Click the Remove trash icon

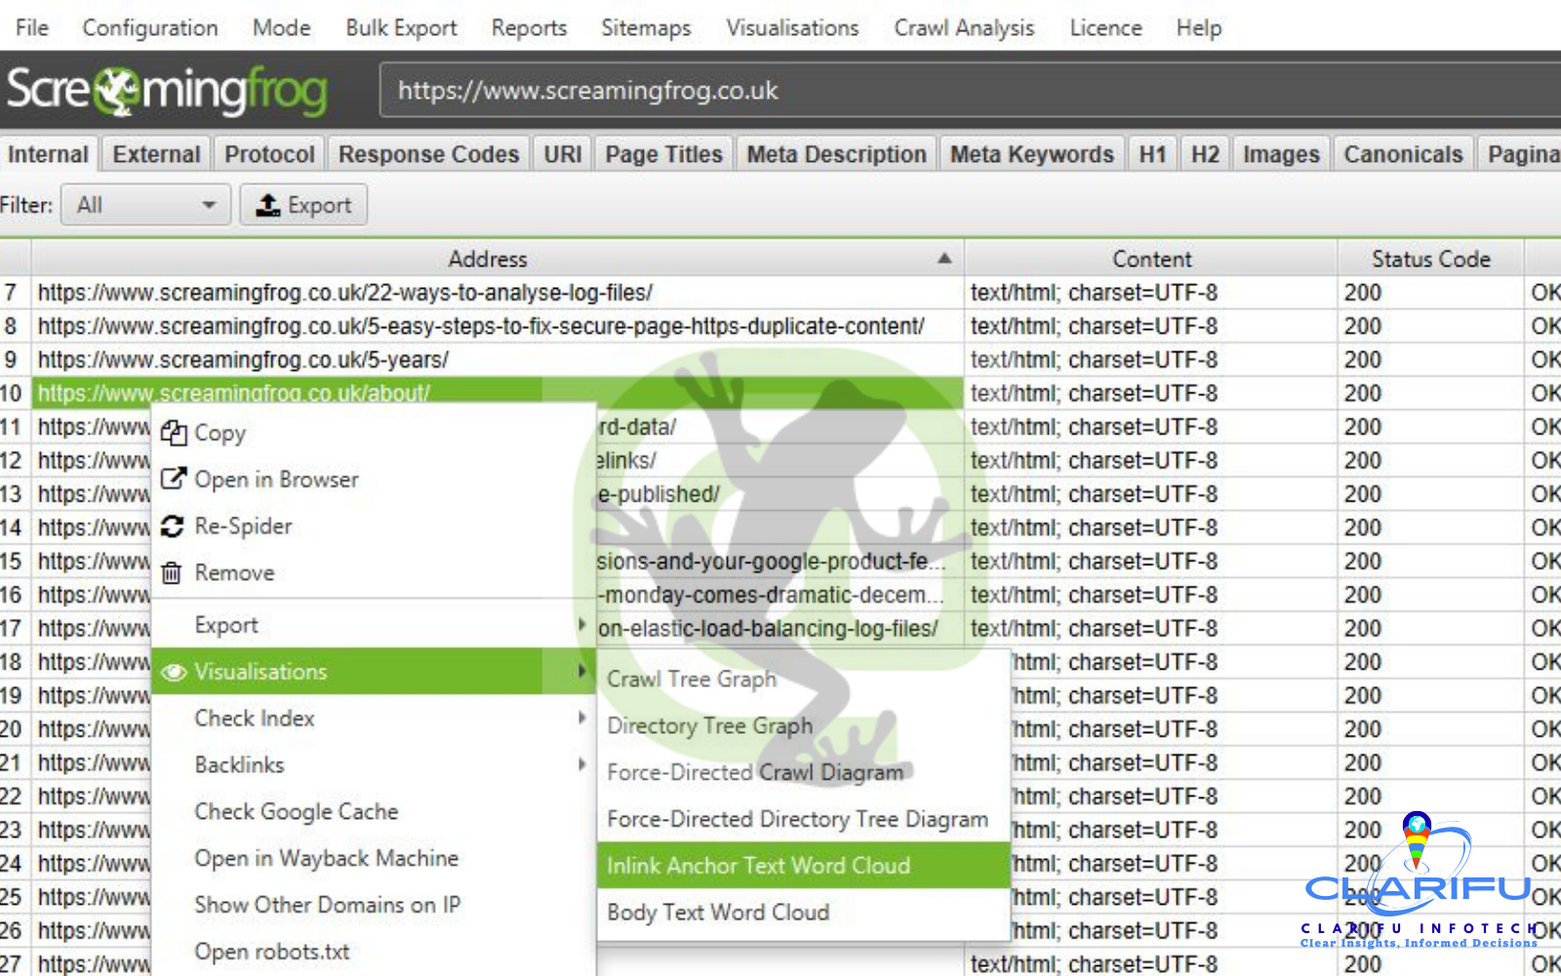tap(172, 573)
